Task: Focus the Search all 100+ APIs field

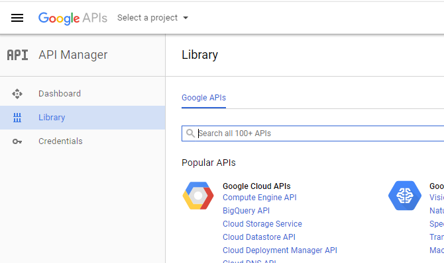Action: pos(313,133)
